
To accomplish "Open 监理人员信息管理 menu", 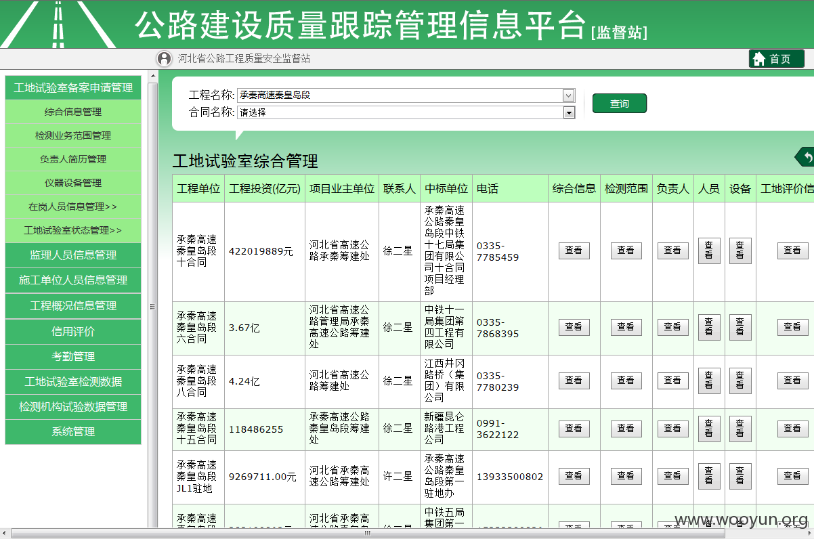I will point(73,255).
